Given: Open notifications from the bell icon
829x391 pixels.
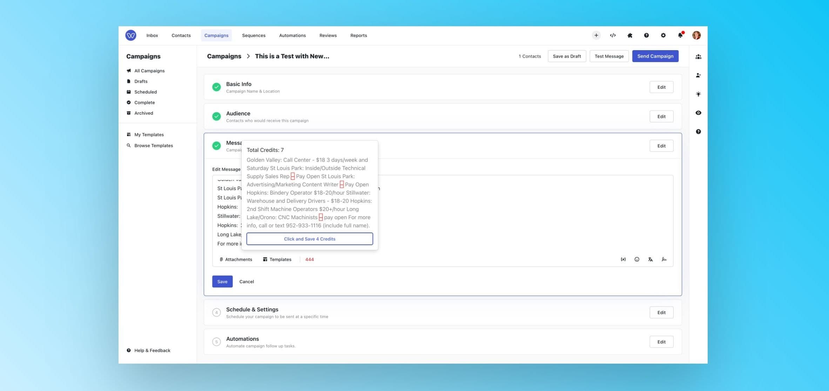Looking at the screenshot, I should [x=680, y=35].
